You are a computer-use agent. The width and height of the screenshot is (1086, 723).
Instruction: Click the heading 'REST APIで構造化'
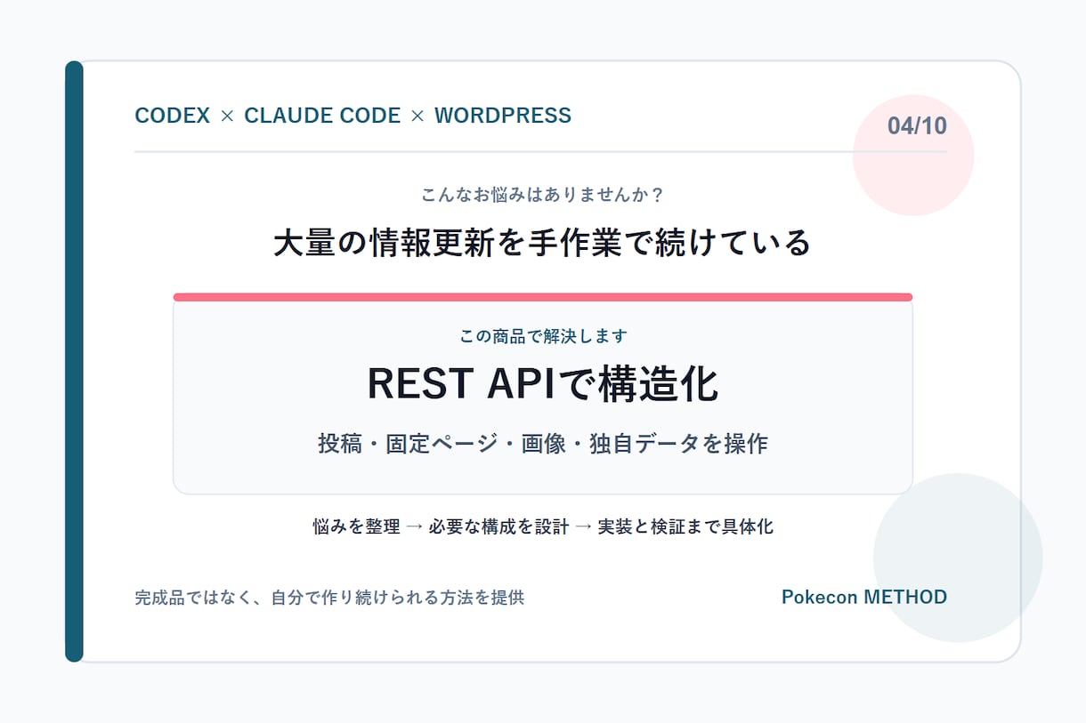pos(543,384)
